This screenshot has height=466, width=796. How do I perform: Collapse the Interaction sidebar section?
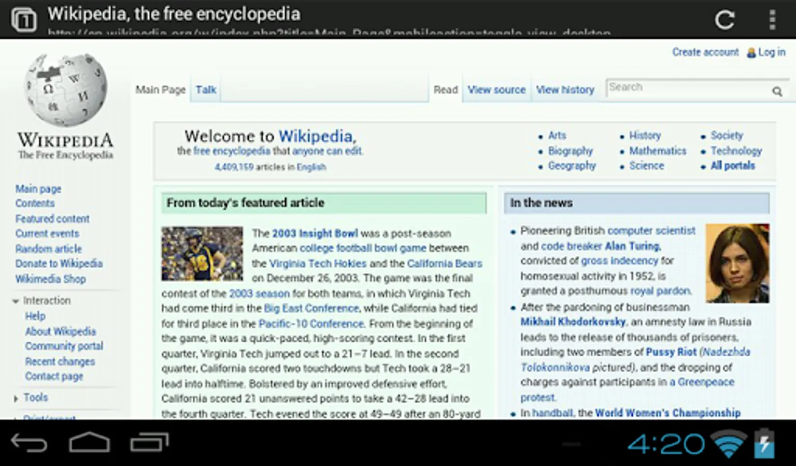(x=41, y=300)
